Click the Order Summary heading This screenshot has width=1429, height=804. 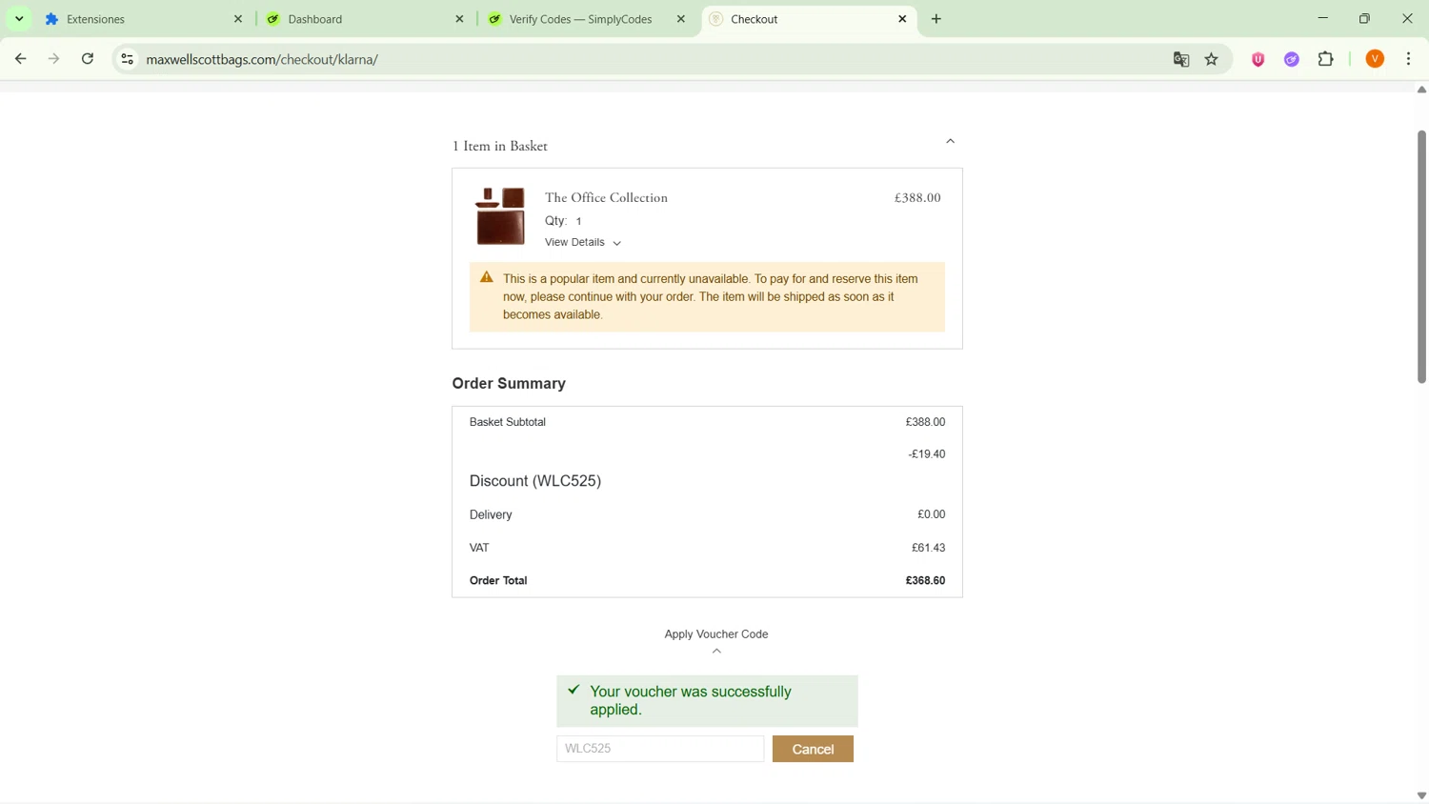[509, 383]
